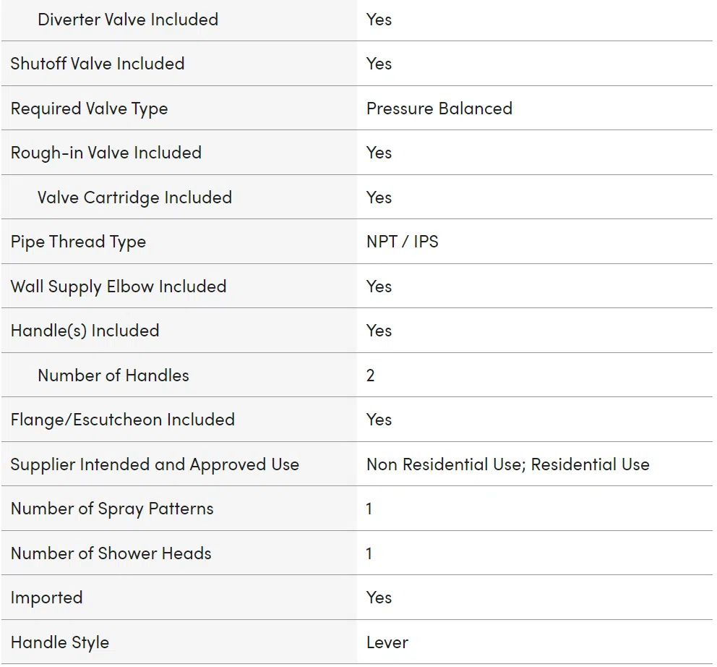Click the Valve Cartridge Included sub-row label
This screenshot has width=717, height=667.
(x=135, y=197)
